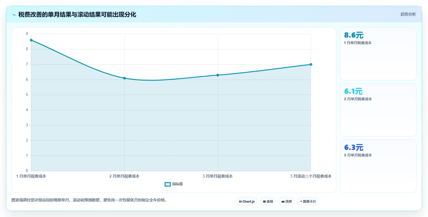The height and width of the screenshot is (217, 428).
Task: Click the 8.6元 value card
Action: pyautogui.click(x=378, y=54)
